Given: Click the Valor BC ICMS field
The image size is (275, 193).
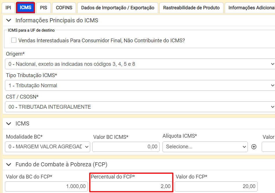Looking at the screenshot, I should [126, 147].
